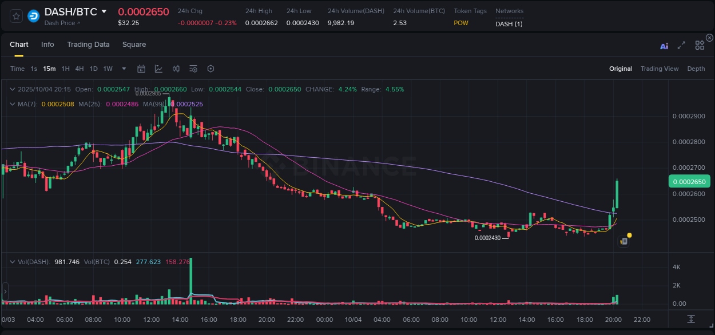This screenshot has height=335, width=715.
Task: Click the green current price label
Action: (689, 181)
